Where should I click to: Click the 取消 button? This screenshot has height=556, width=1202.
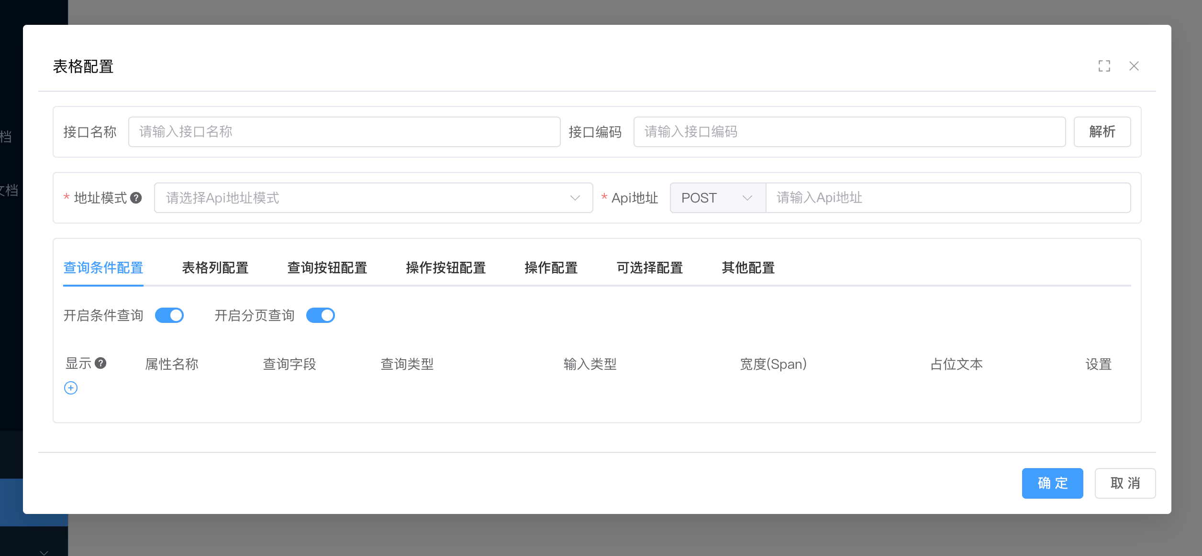click(1125, 483)
